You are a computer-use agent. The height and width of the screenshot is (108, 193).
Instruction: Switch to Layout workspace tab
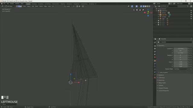coord(28,4)
